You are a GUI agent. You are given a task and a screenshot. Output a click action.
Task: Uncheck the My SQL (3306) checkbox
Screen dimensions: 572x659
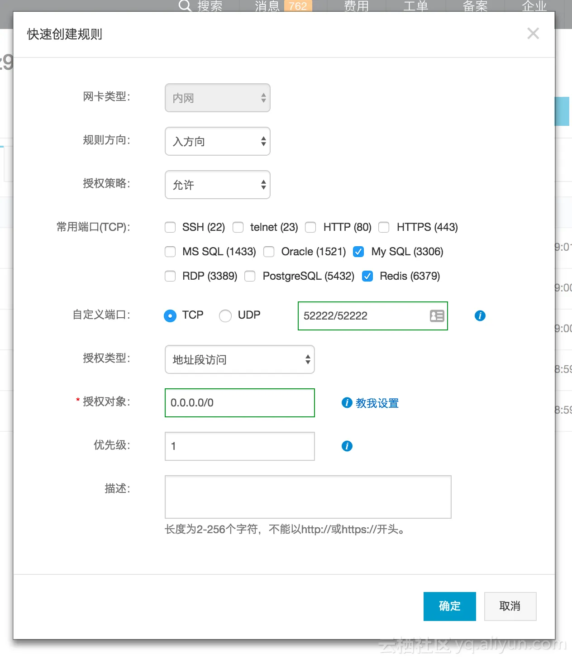pyautogui.click(x=359, y=252)
